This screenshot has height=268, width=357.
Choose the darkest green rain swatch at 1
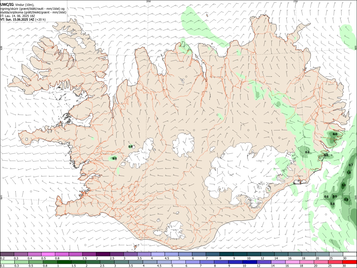click(x=64, y=262)
